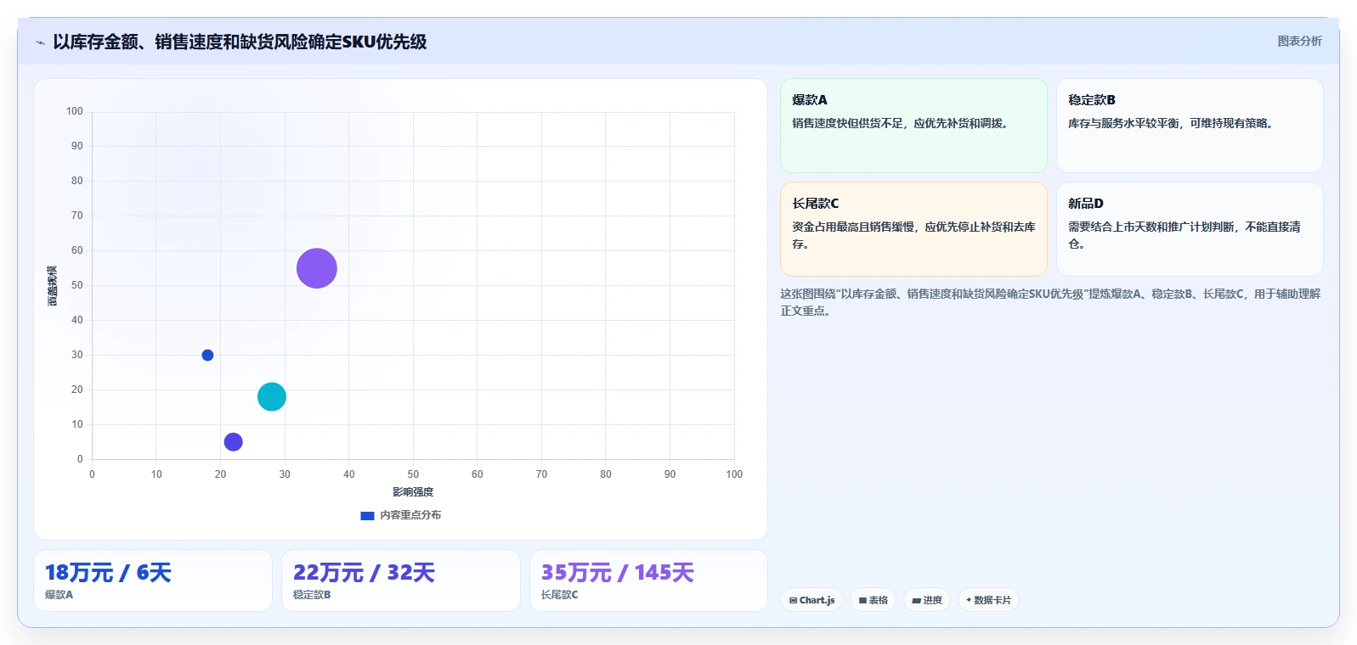Click the 数据卡片 tag

coord(988,600)
